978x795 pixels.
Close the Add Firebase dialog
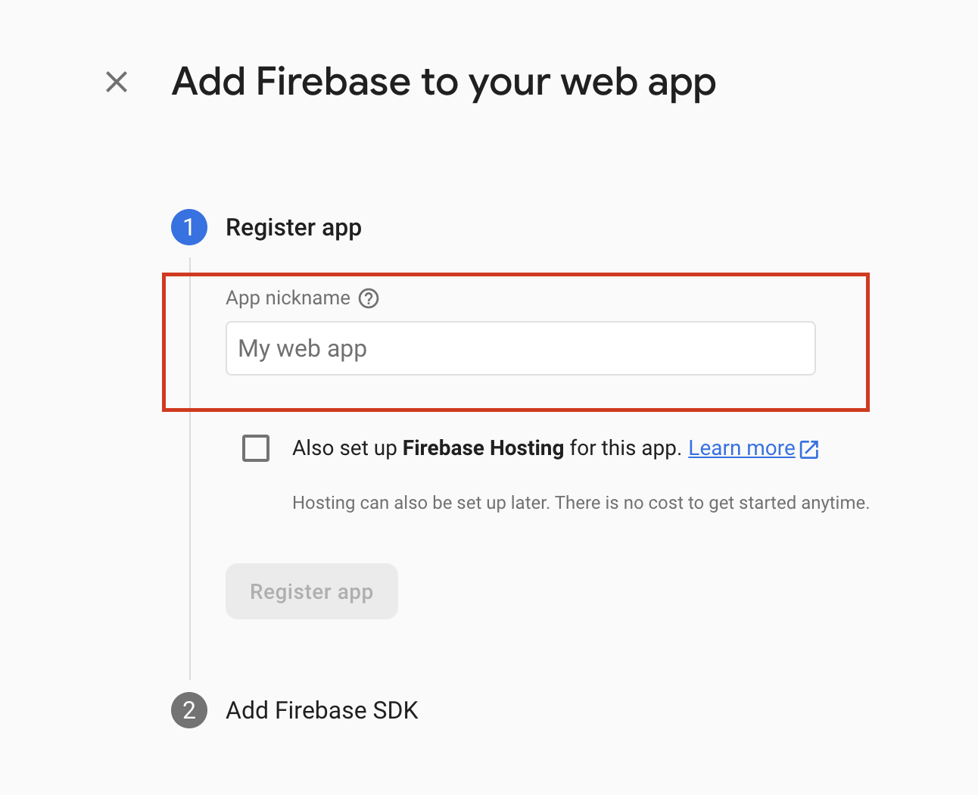click(x=117, y=82)
